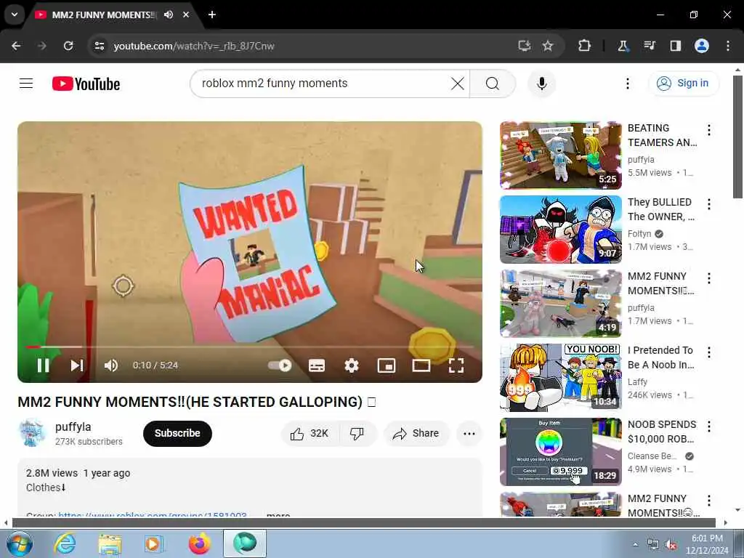Go fullscreen on the video
This screenshot has height=558, width=744.
pyautogui.click(x=456, y=365)
